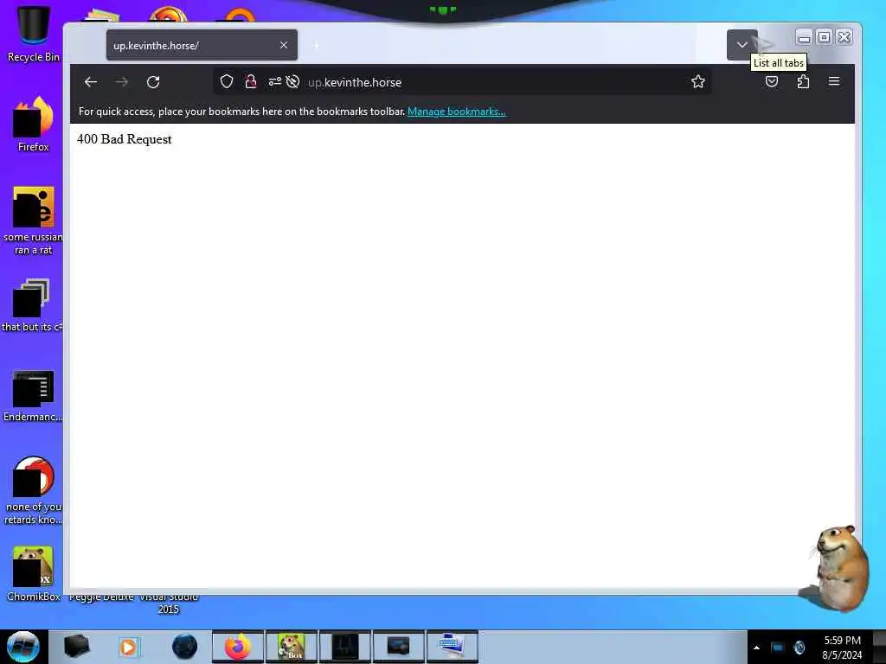Select the 'some russian ran a rat' icon

pos(34,220)
